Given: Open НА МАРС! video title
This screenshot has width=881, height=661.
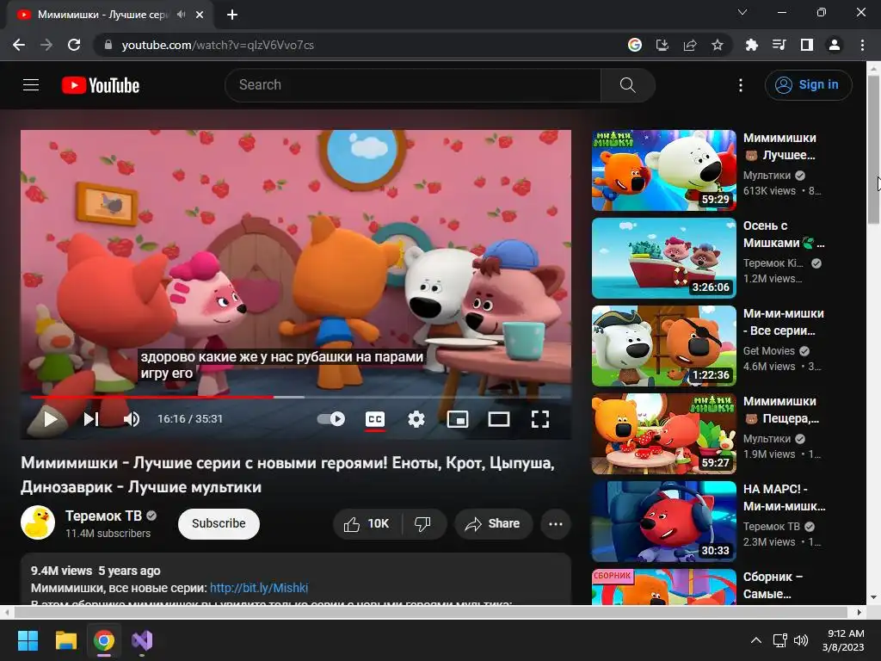Looking at the screenshot, I should click(x=784, y=497).
